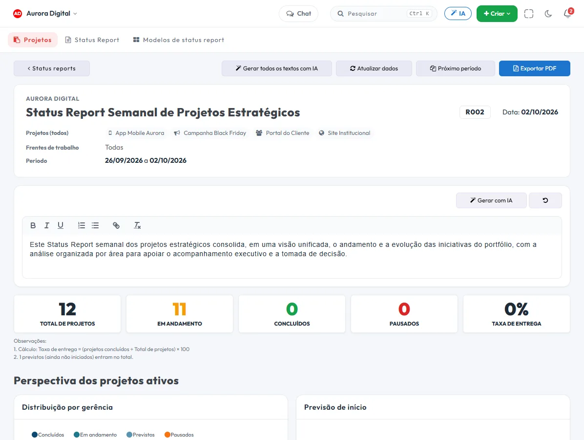Toggle the Pausados legend swatch

coord(167,435)
